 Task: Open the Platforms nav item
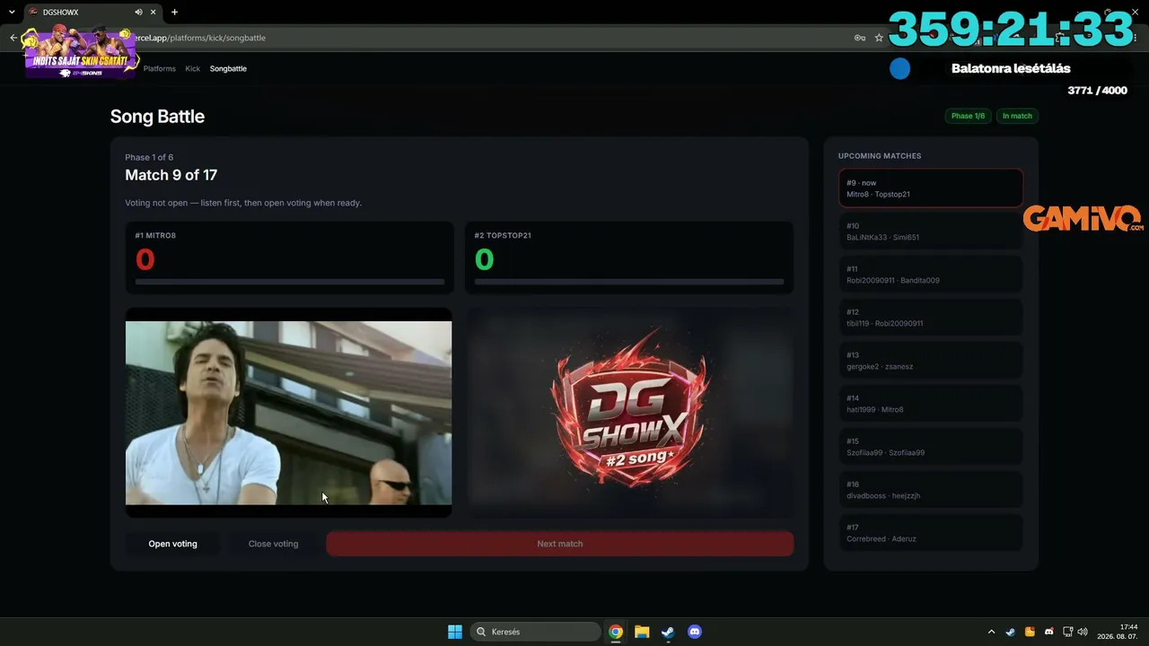coord(160,68)
